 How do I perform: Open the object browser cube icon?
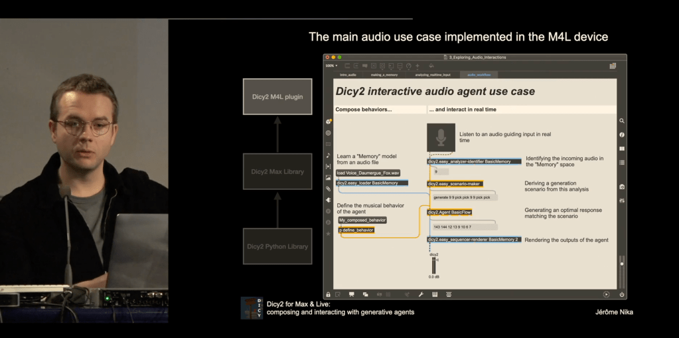(x=329, y=122)
